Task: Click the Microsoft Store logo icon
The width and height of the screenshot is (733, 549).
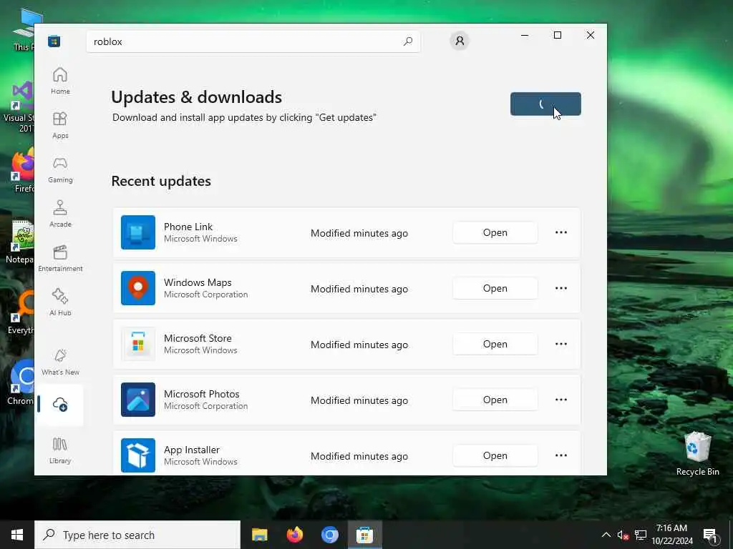Action: (54, 41)
